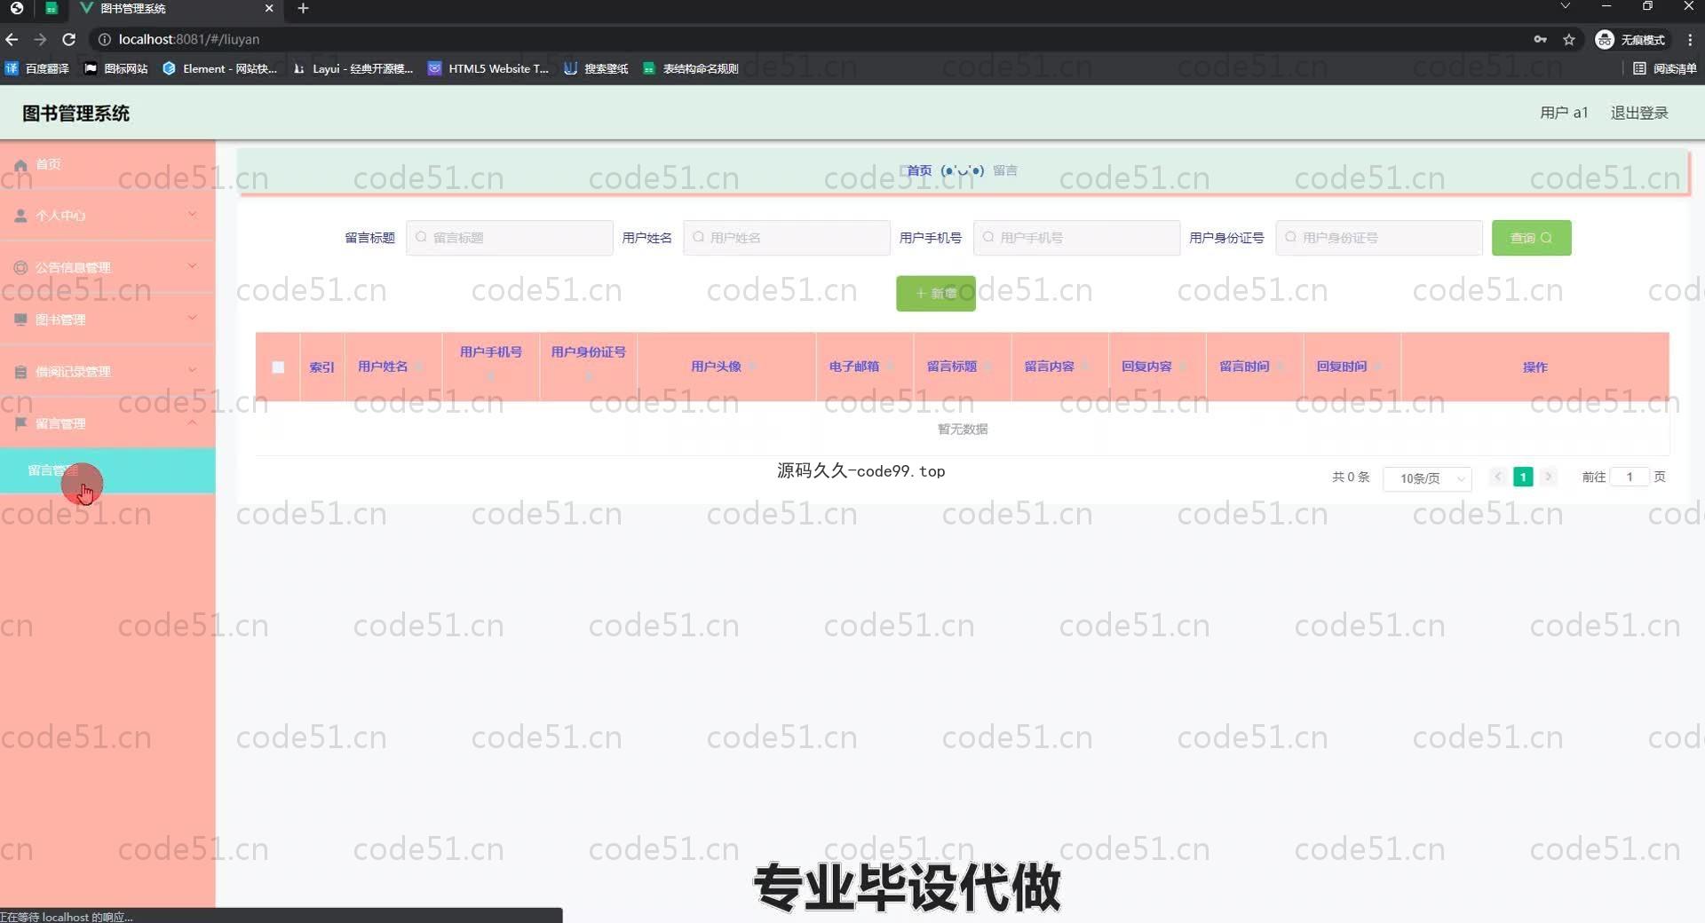
Task: Open the HTML5 Website bookmark
Action: (x=488, y=68)
